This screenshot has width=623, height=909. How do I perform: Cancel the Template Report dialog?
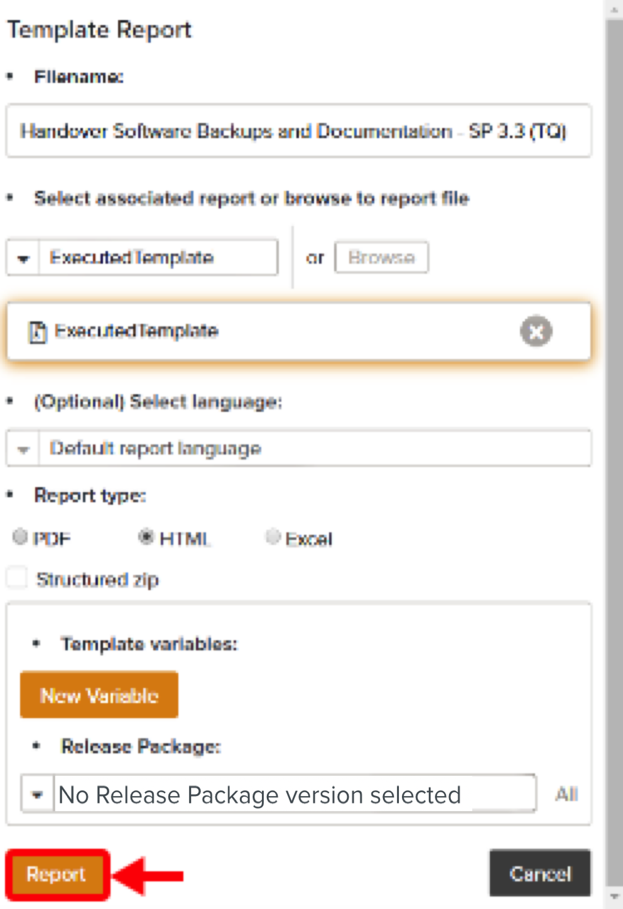point(539,873)
